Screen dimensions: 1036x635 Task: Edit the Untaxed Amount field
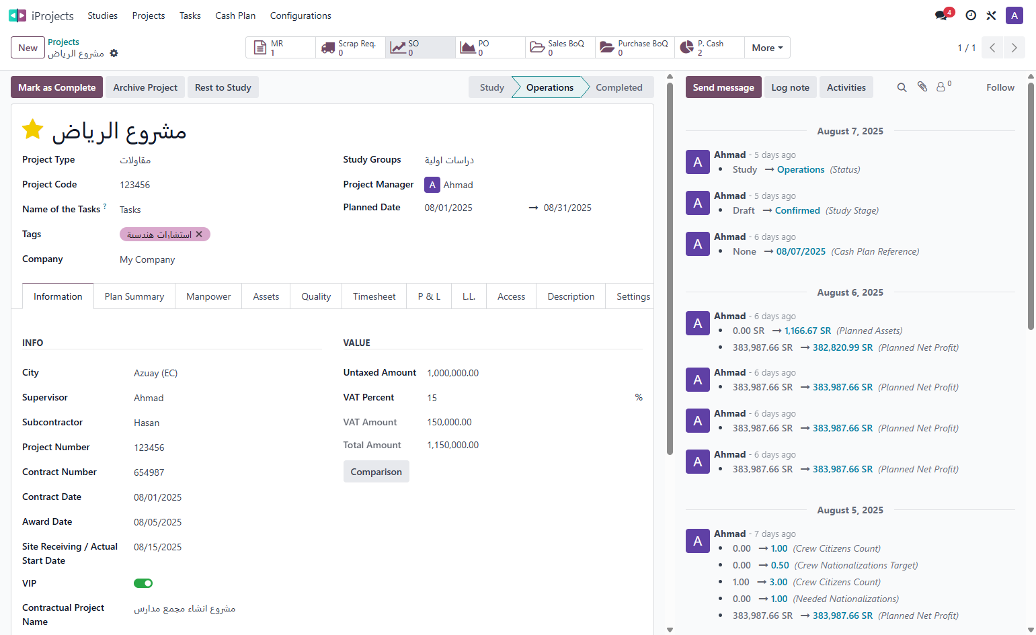point(534,373)
